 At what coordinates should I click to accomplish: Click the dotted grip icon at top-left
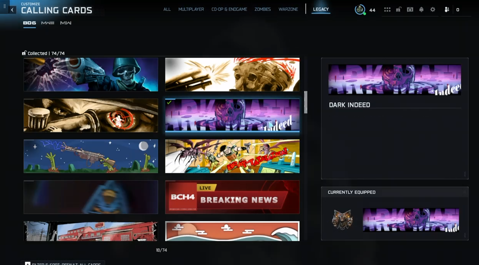tap(5, 6)
